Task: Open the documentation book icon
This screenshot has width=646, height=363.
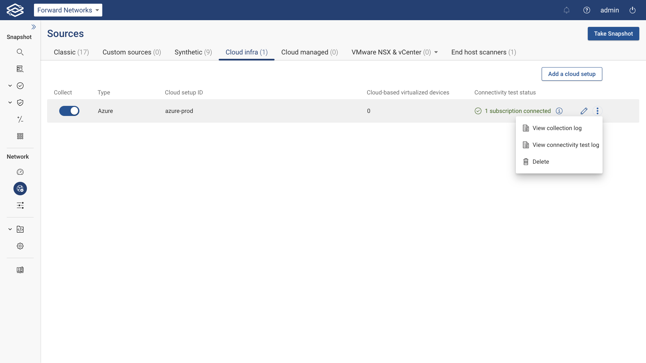Action: pyautogui.click(x=20, y=270)
